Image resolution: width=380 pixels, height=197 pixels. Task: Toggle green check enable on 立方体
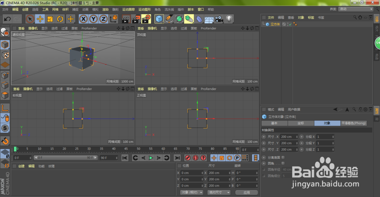point(290,24)
